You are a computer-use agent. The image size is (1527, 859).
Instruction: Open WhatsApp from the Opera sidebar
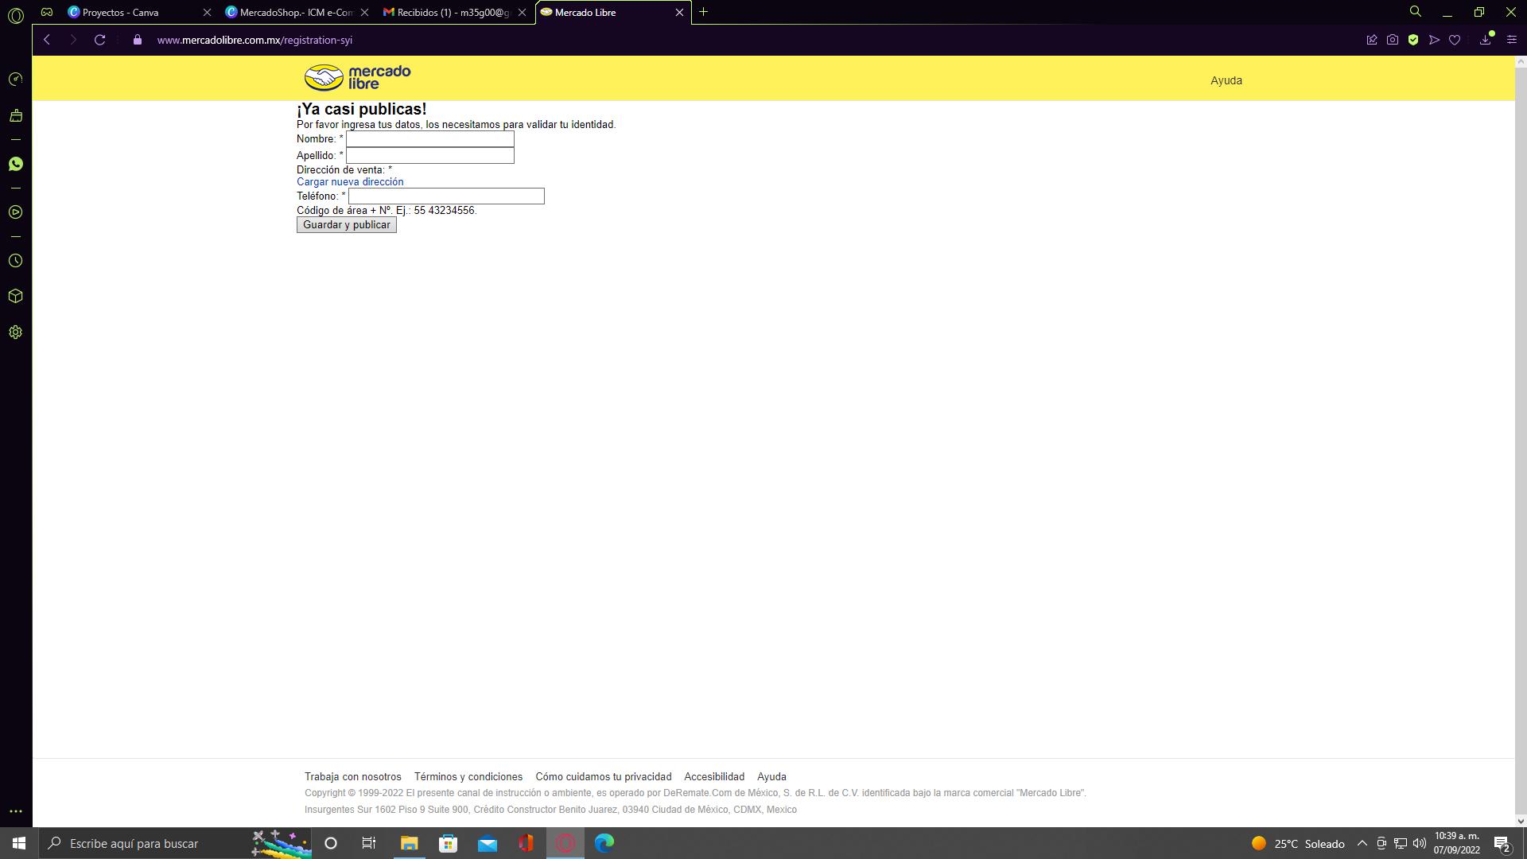click(15, 164)
